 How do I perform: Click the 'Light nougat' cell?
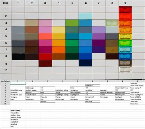[x=33, y=88]
